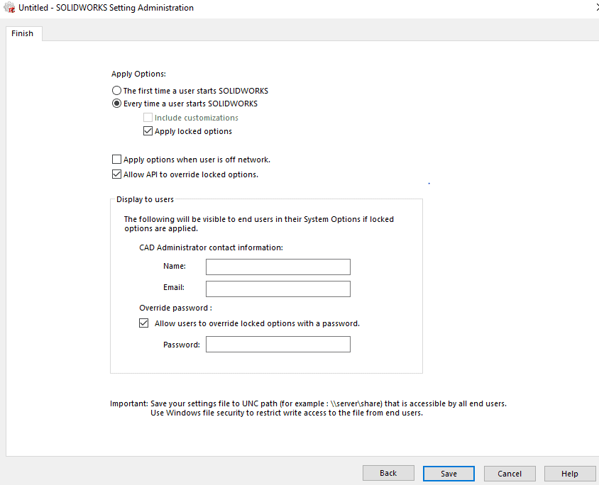Click 'CAD Administrator contact information:' label
Viewport: 599px width, 485px height.
tap(211, 247)
